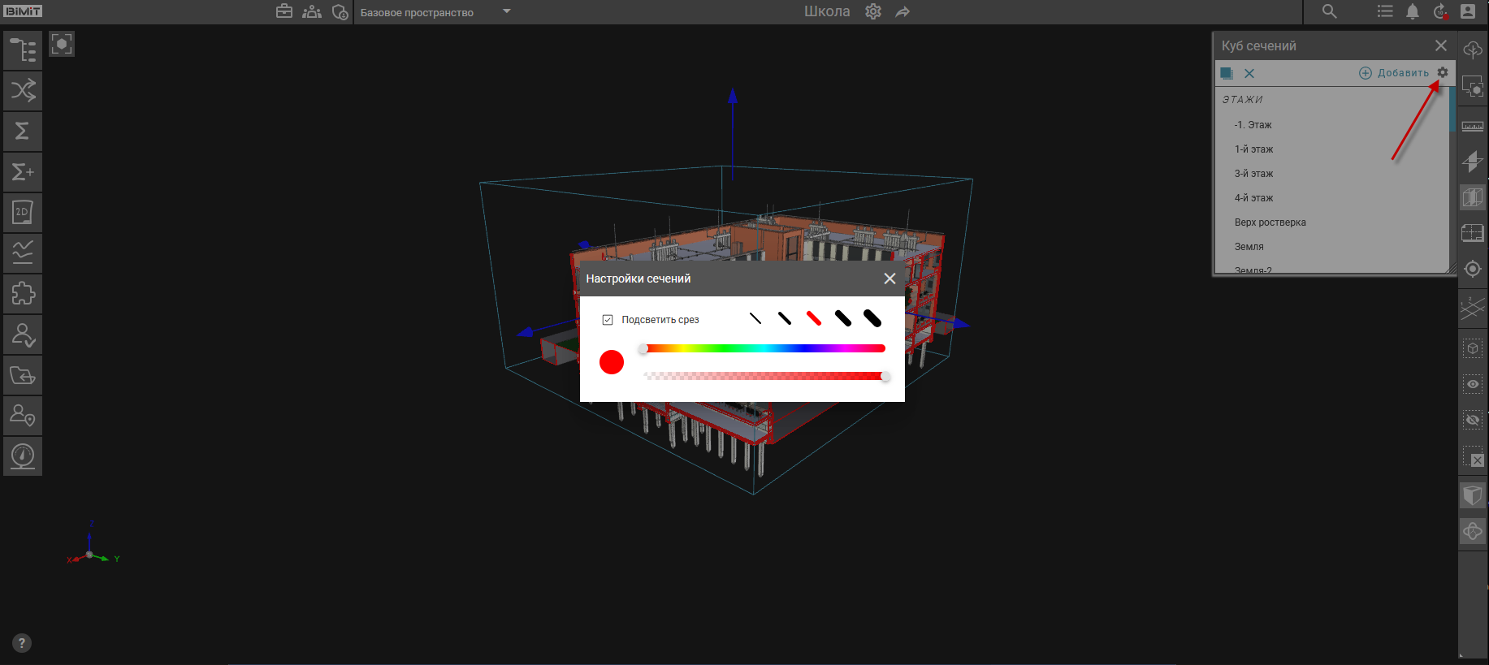
Task: Select Верх ростверка section item
Action: 1270,222
